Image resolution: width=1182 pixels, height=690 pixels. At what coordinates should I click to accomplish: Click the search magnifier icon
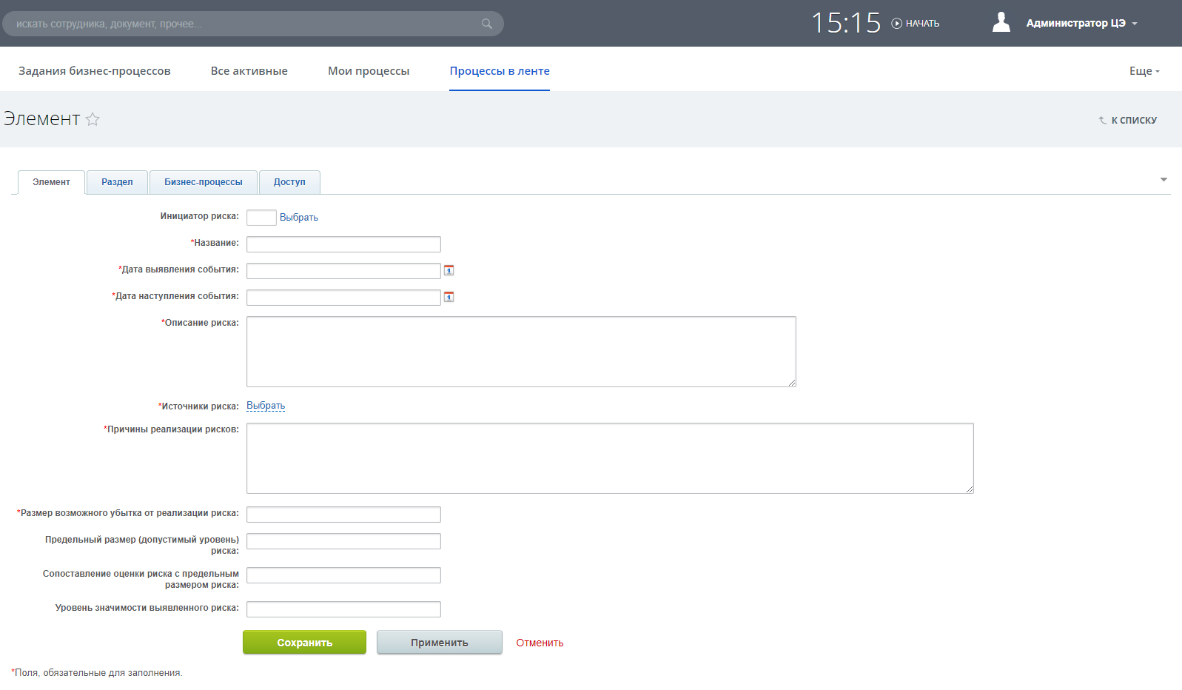[x=486, y=24]
